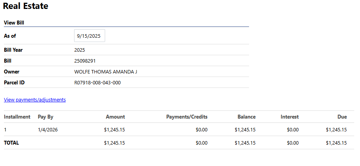Open the View payments/adjustments link
Viewport: 360px width, 166px height.
[35, 100]
